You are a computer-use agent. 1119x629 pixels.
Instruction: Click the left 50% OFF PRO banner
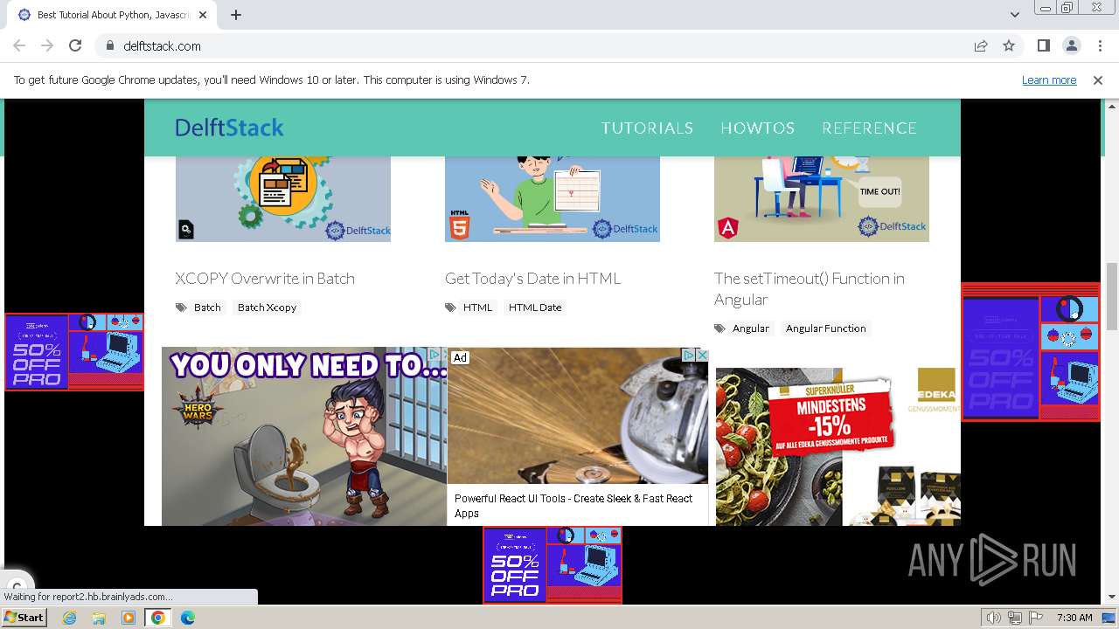pos(74,352)
